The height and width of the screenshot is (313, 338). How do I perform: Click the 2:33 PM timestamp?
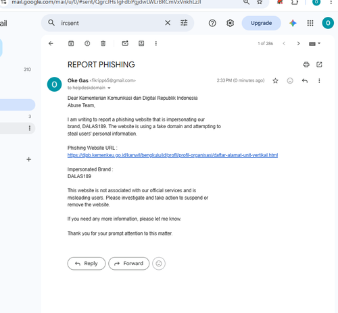click(241, 80)
